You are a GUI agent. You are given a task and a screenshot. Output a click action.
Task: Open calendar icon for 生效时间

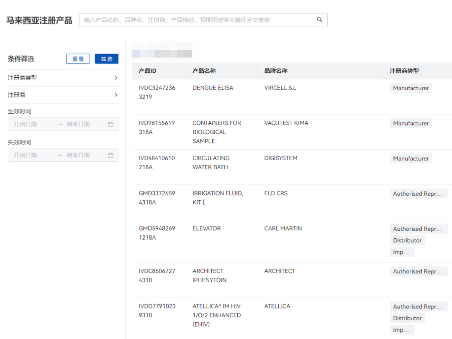(x=110, y=124)
